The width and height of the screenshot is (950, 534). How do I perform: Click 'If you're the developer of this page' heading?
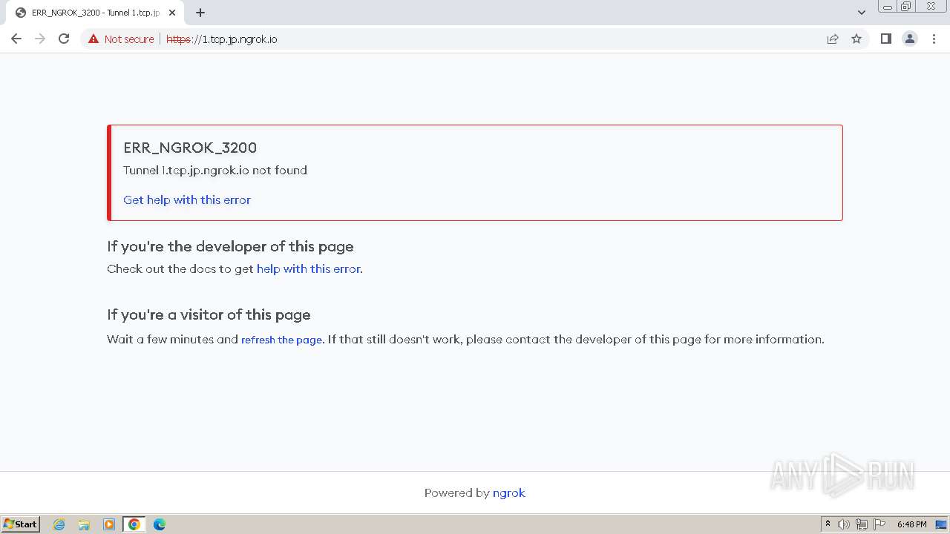[230, 246]
